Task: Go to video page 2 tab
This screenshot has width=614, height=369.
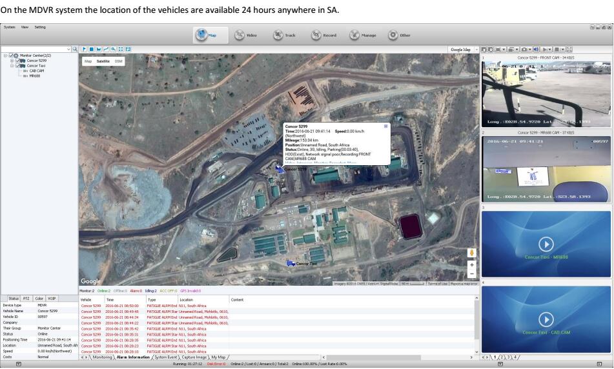Action: click(x=502, y=357)
